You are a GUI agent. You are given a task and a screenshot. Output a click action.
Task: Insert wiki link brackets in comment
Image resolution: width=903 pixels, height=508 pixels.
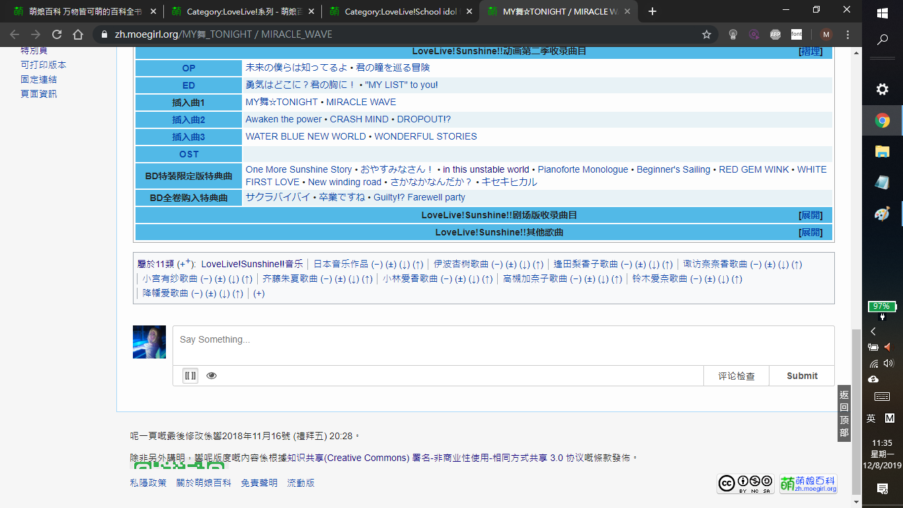pos(190,376)
